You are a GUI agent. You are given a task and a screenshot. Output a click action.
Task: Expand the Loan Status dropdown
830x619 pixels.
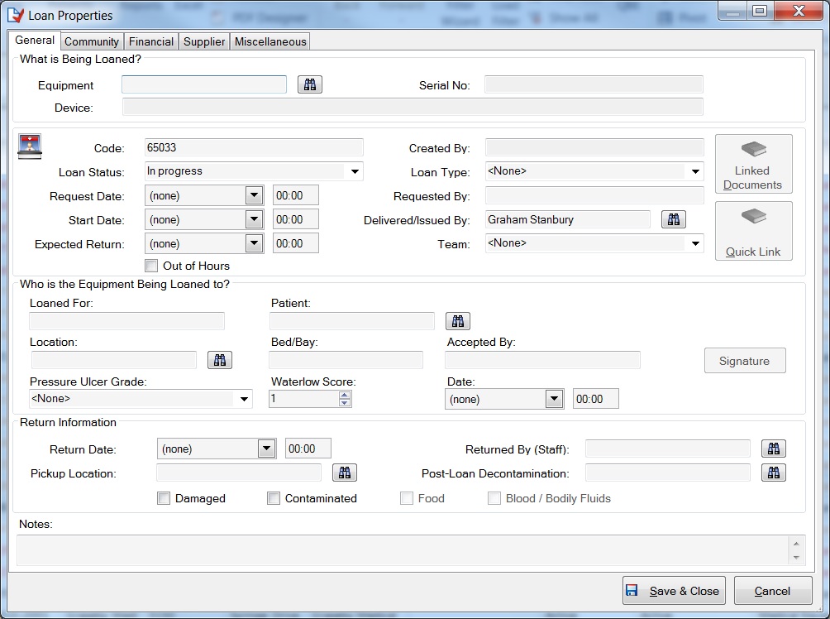pyautogui.click(x=355, y=171)
